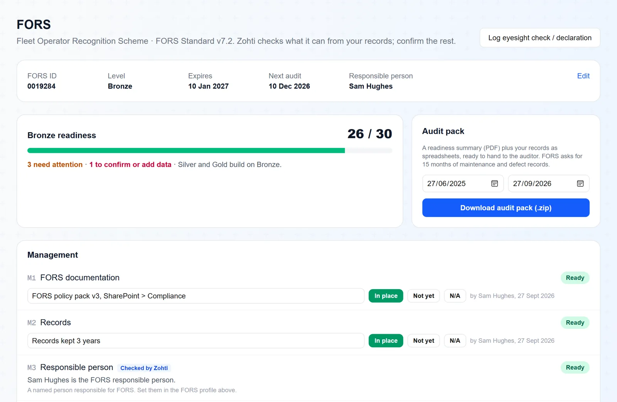
Task: Click the audit pack start date field
Action: tap(463, 184)
